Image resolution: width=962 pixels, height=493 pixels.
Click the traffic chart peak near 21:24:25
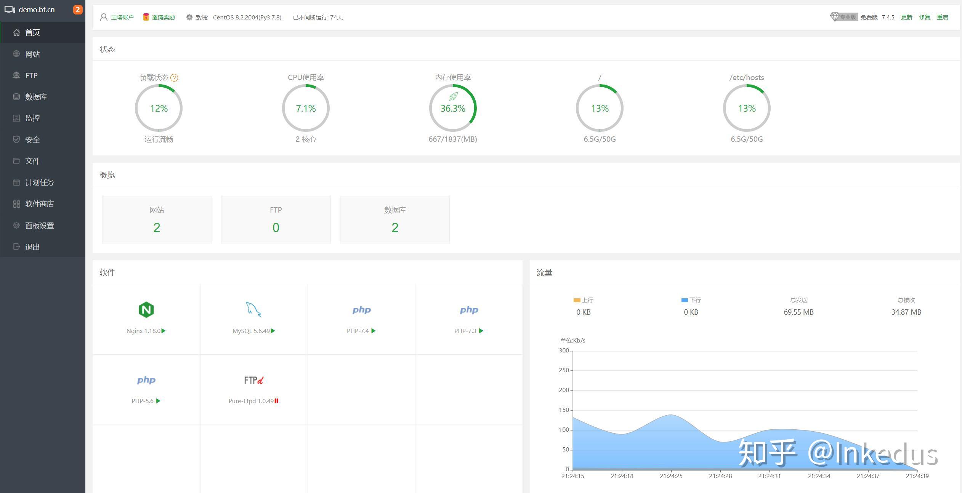(671, 415)
